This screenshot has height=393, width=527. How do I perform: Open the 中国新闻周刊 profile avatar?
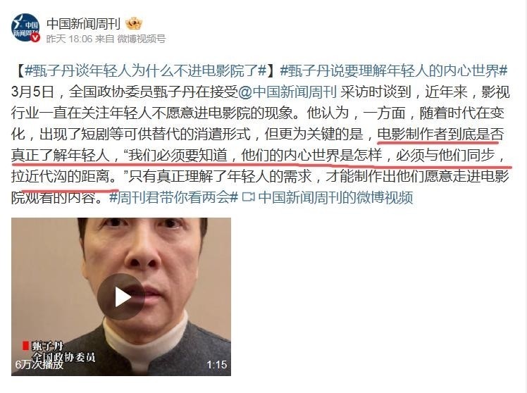tap(25, 27)
